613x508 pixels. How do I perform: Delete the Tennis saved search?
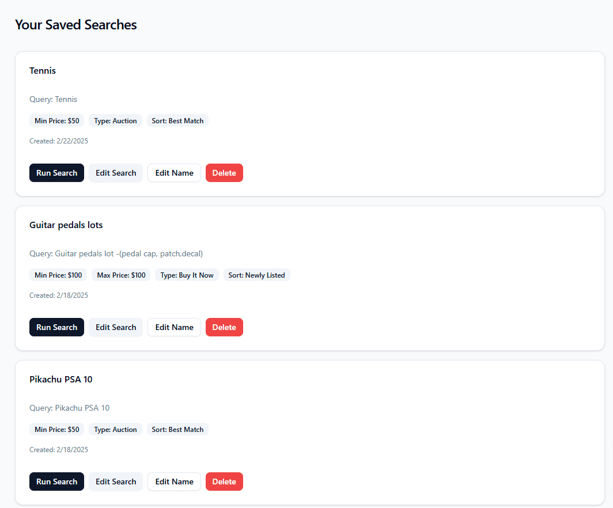pos(224,172)
